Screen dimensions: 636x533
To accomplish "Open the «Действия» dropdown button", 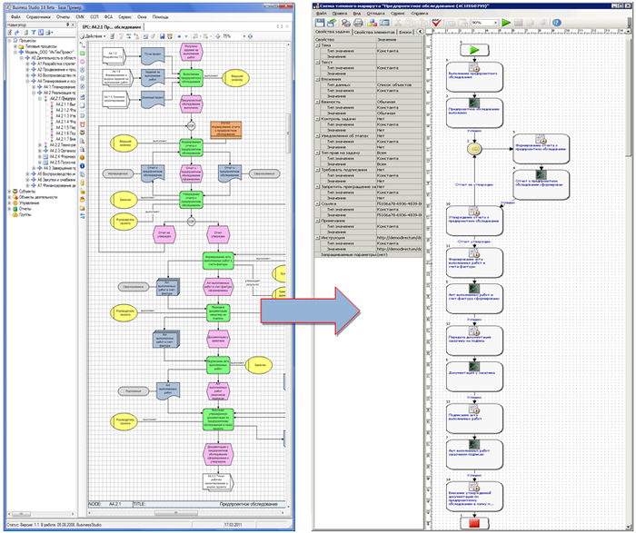I will tap(94, 35).
